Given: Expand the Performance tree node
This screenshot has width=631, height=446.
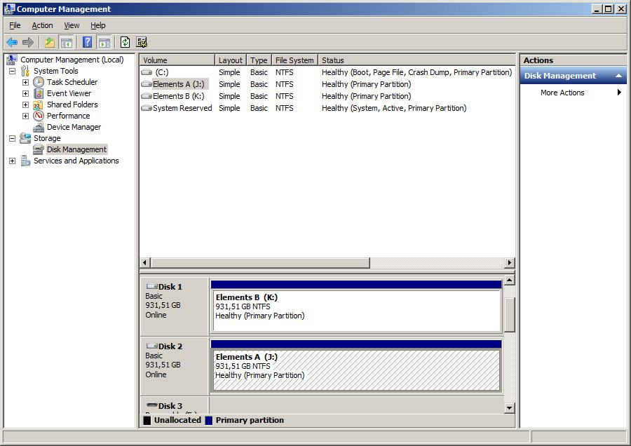Looking at the screenshot, I should 26,116.
